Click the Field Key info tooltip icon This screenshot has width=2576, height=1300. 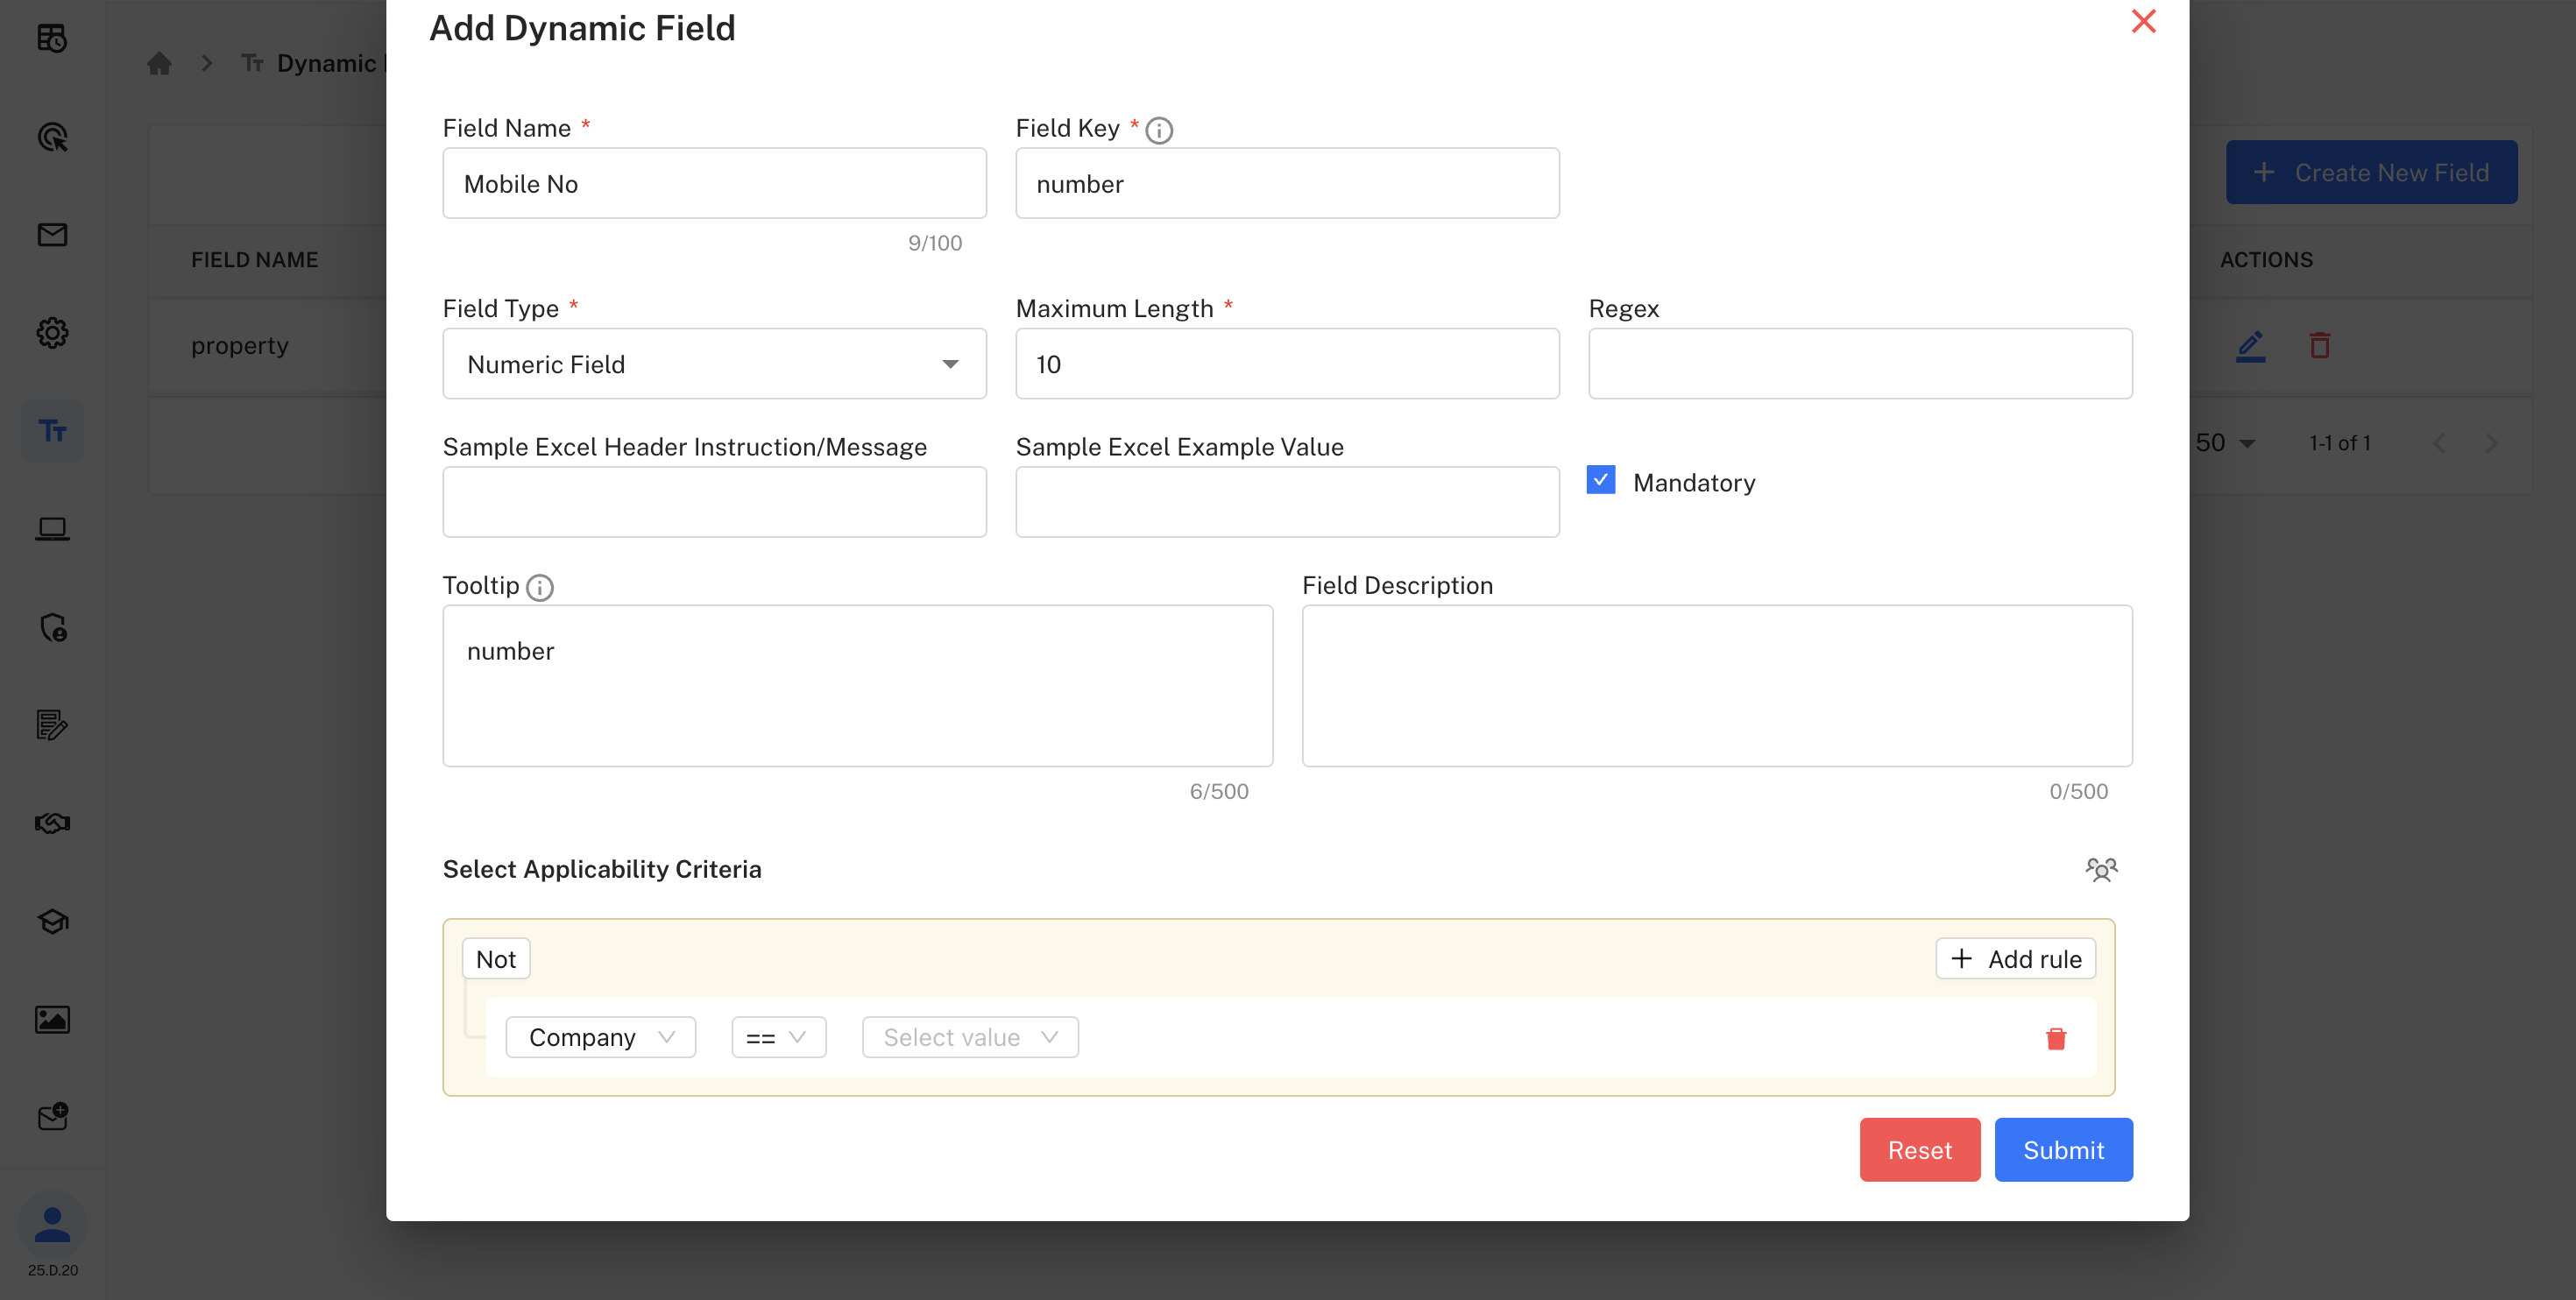coord(1159,129)
